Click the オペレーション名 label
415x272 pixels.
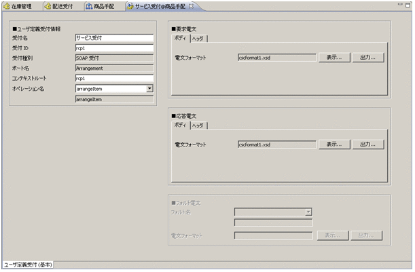coord(28,89)
